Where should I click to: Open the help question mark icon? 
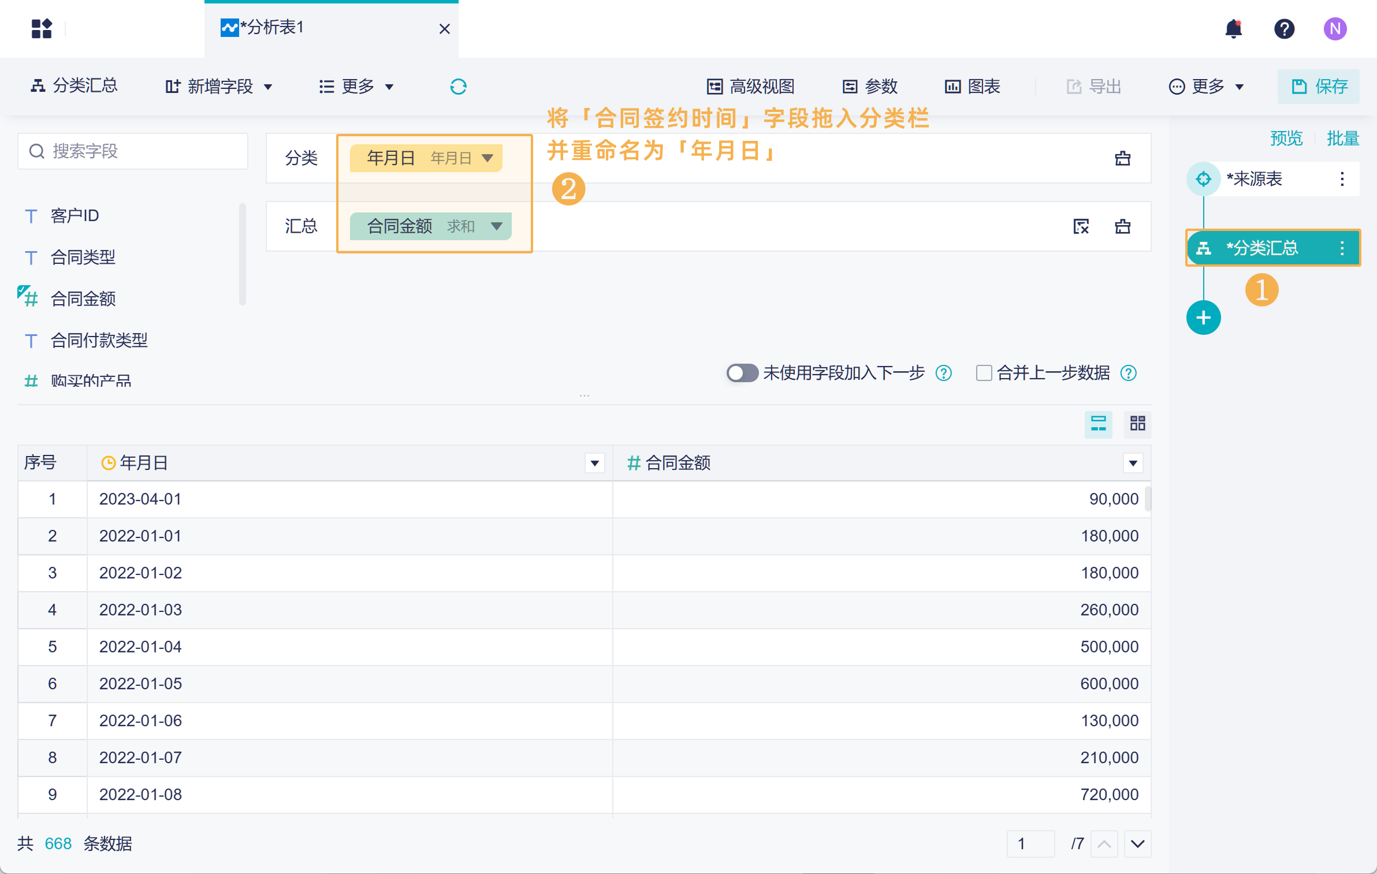pos(1284,28)
